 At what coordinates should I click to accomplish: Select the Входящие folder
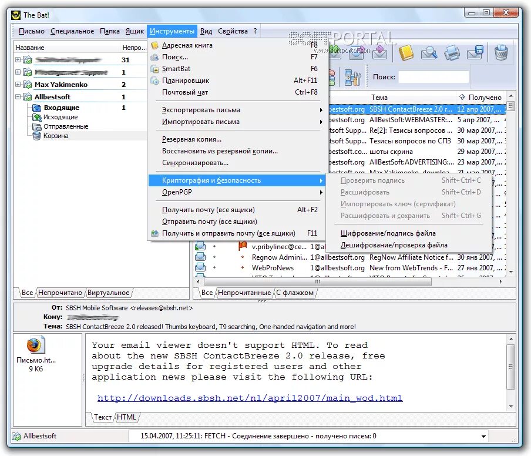tap(61, 108)
